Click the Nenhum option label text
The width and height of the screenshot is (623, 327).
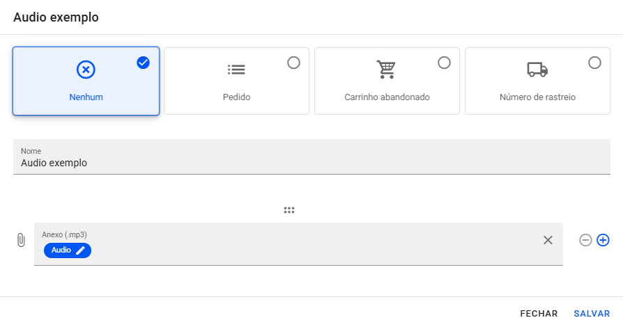pos(86,97)
